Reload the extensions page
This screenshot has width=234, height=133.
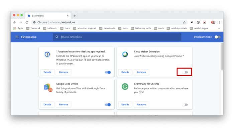tap(27, 22)
